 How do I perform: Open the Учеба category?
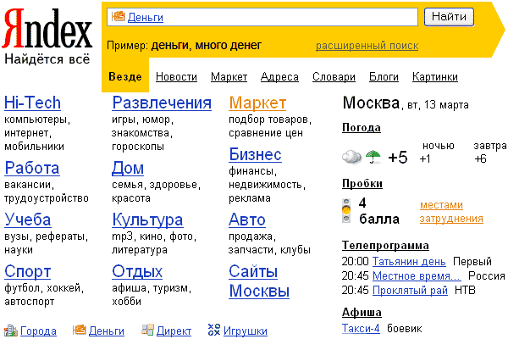pyautogui.click(x=28, y=220)
